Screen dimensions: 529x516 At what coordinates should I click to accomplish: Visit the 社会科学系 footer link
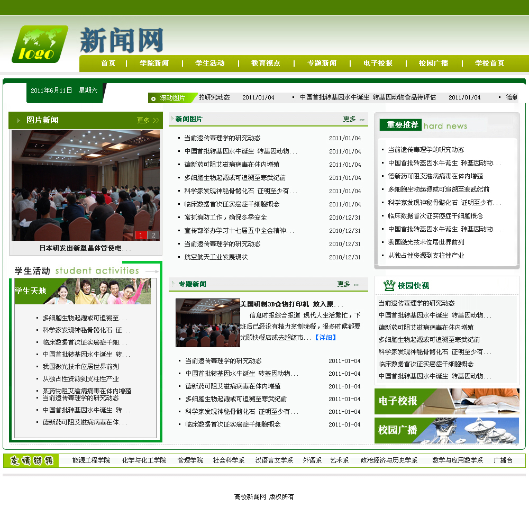click(x=229, y=460)
